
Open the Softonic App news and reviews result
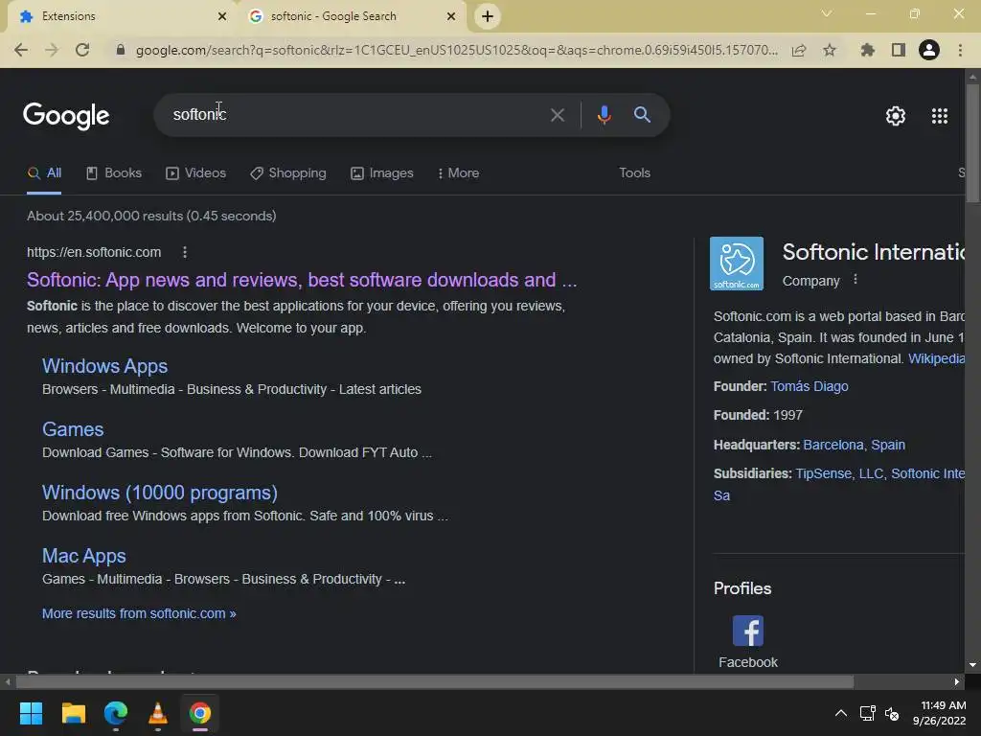302,280
